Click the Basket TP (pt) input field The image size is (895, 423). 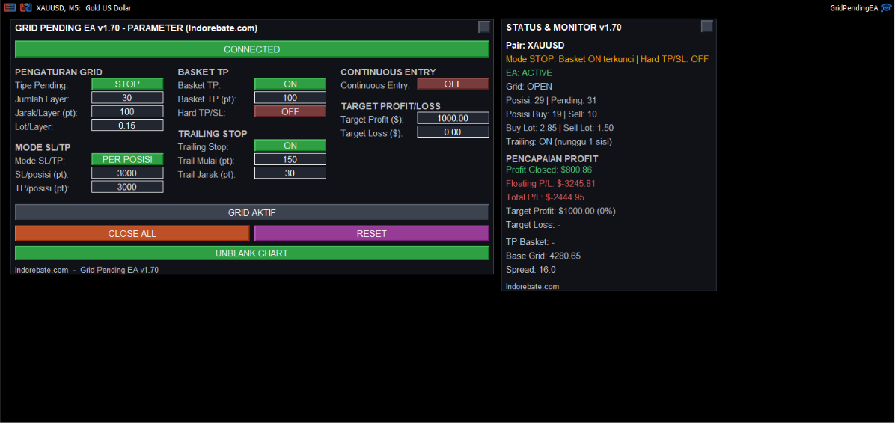click(x=290, y=98)
